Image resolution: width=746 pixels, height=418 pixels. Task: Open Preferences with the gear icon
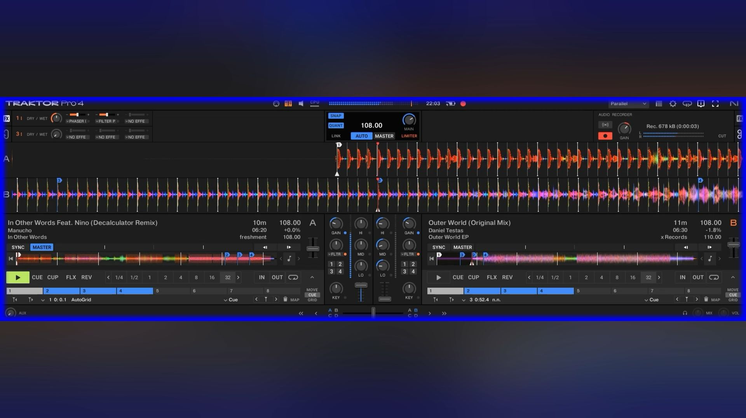pyautogui.click(x=673, y=104)
